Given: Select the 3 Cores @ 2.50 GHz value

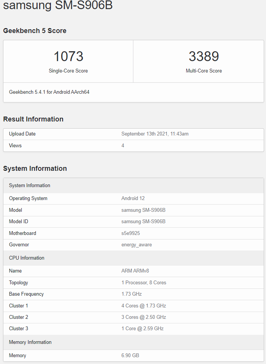Looking at the screenshot, I should coord(144,317).
